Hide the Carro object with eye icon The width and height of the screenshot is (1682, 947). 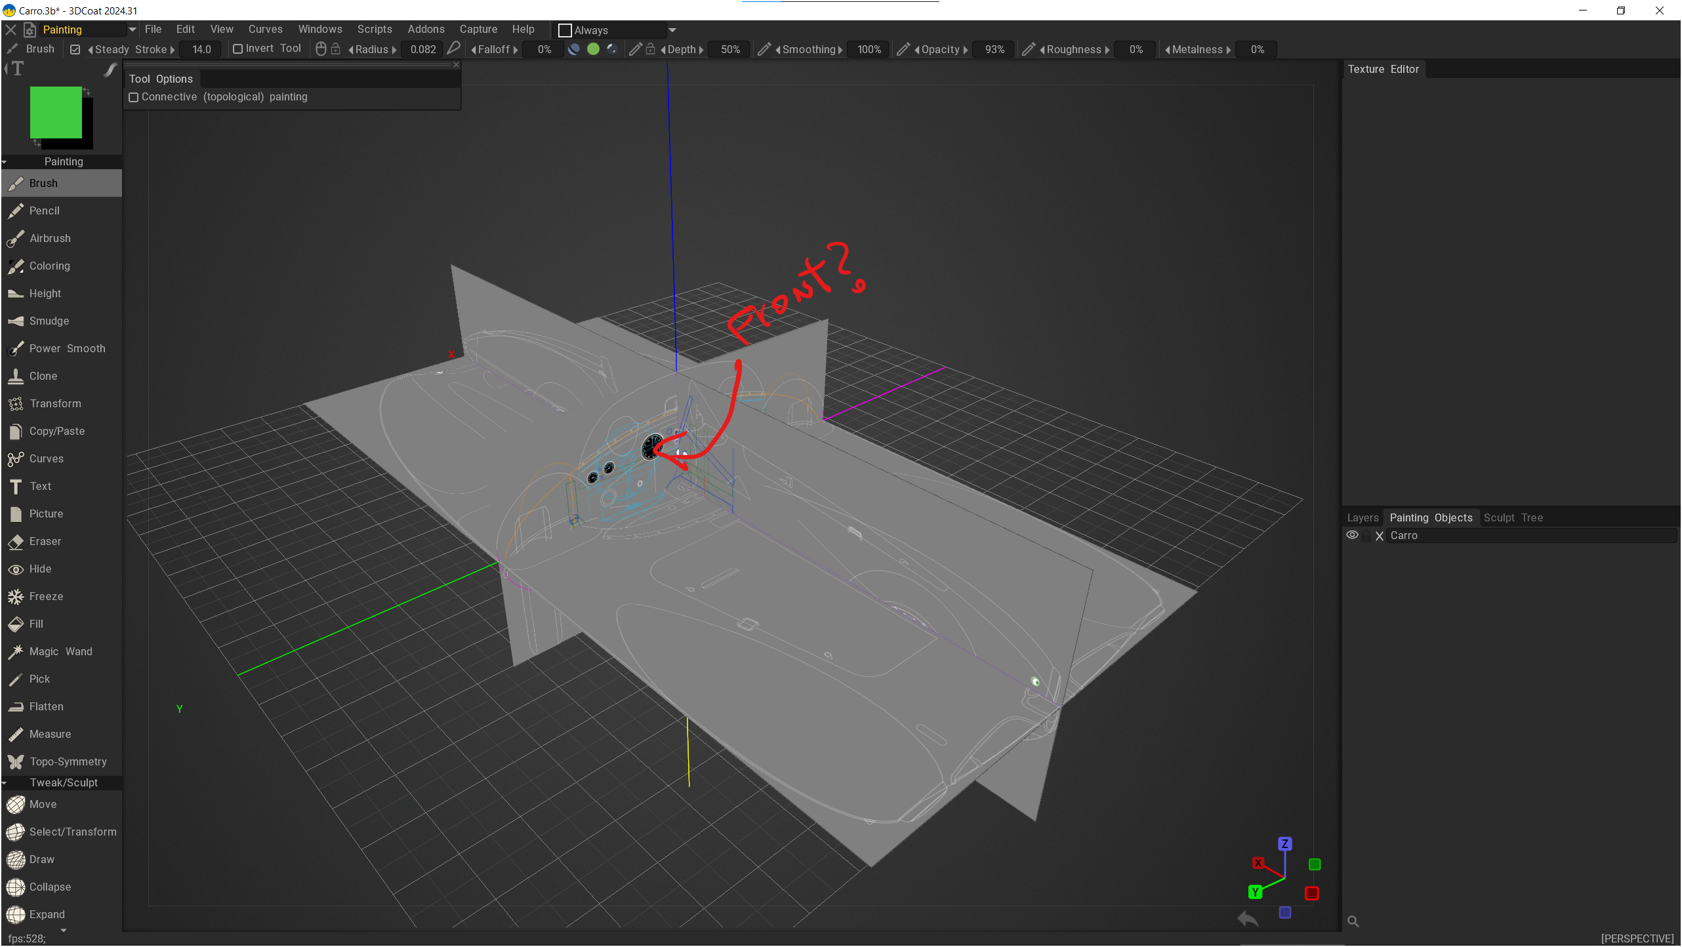coord(1352,535)
